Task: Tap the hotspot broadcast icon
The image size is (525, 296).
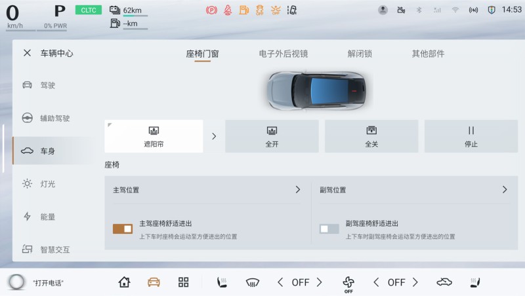Action: point(473,10)
